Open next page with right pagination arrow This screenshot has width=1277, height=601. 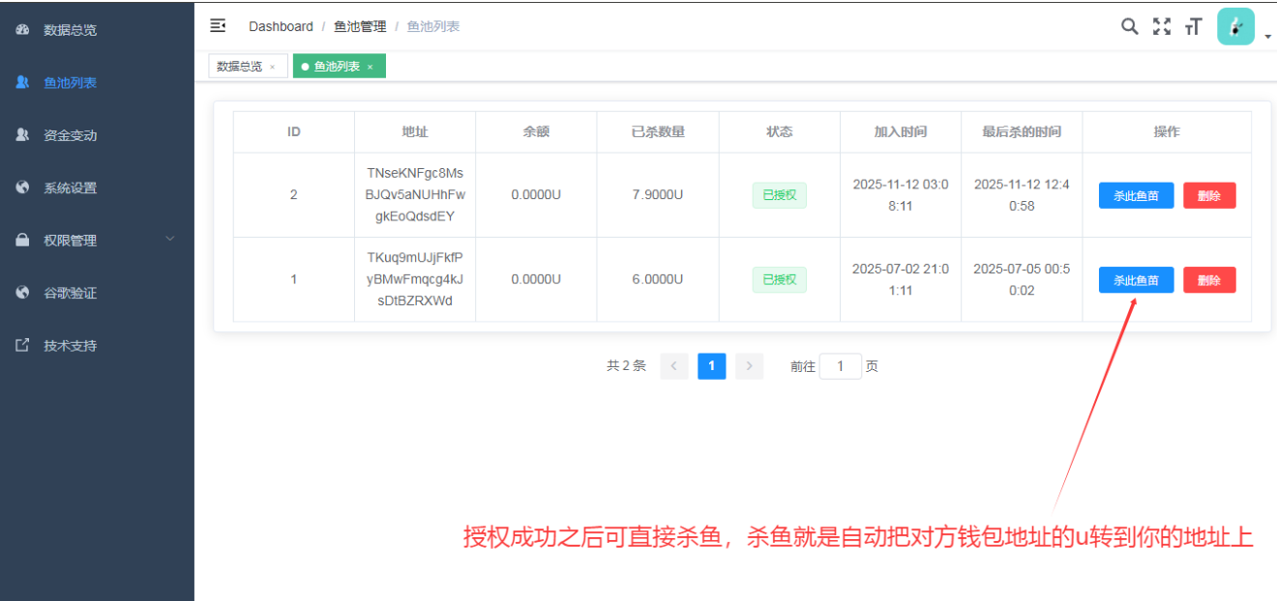(x=749, y=366)
